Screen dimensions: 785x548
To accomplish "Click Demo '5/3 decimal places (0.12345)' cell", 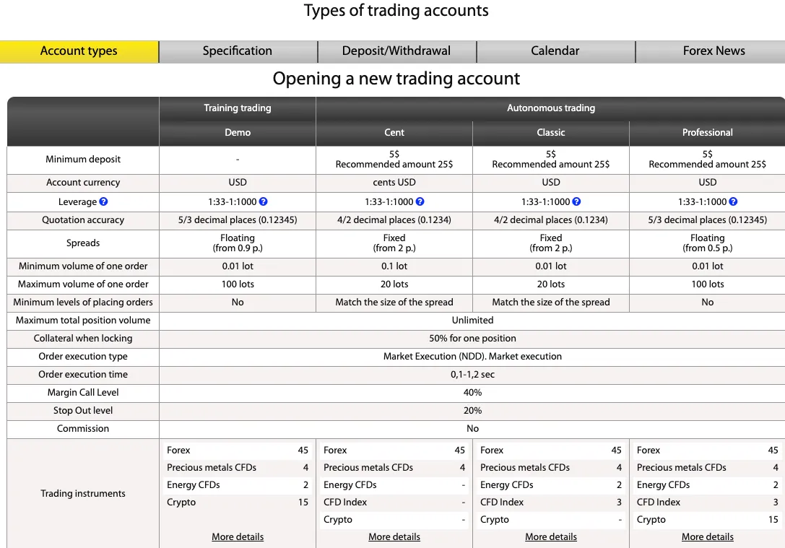I will pyautogui.click(x=238, y=220).
